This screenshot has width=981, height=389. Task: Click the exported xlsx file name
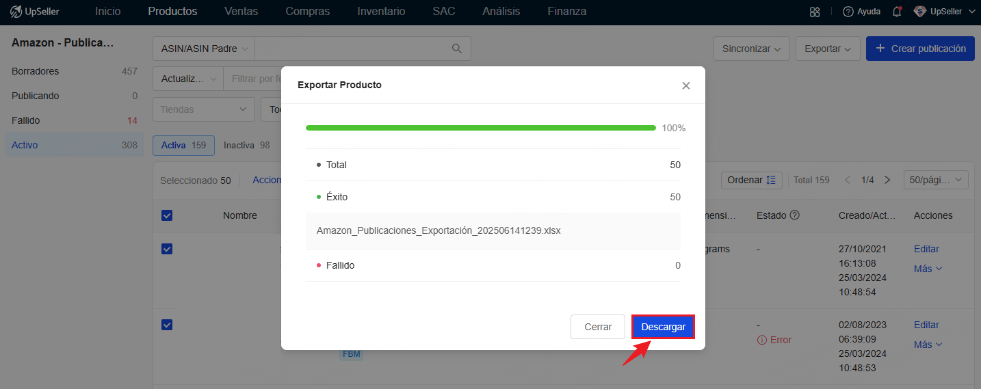(x=439, y=230)
